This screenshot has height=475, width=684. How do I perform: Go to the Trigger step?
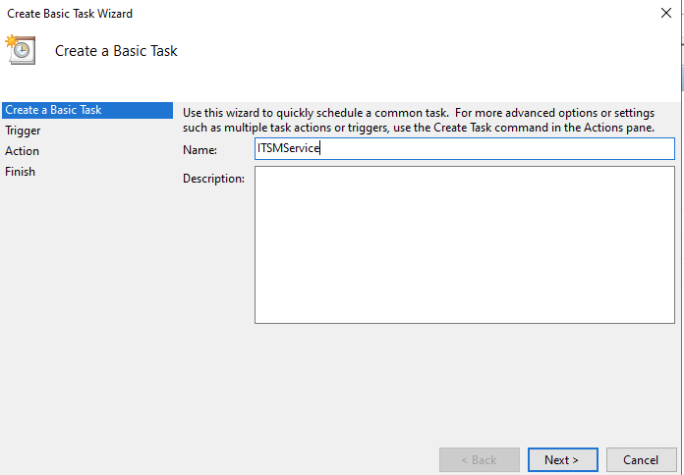[x=23, y=131]
